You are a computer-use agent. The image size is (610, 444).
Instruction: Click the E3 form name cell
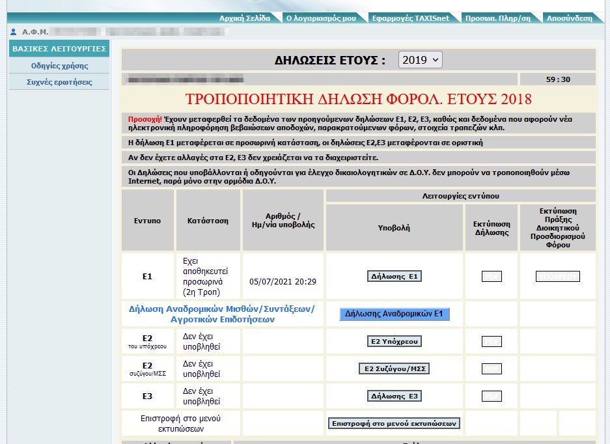pyautogui.click(x=147, y=396)
